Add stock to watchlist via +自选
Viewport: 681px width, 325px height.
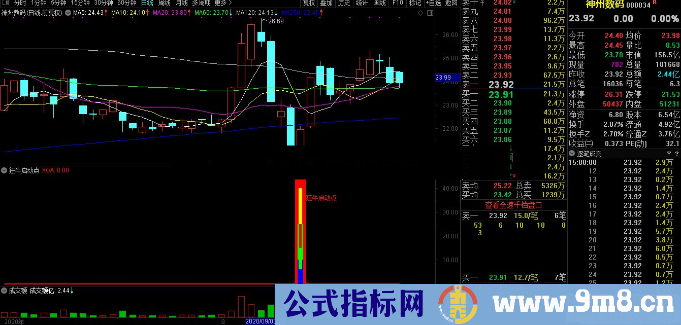[x=433, y=3]
